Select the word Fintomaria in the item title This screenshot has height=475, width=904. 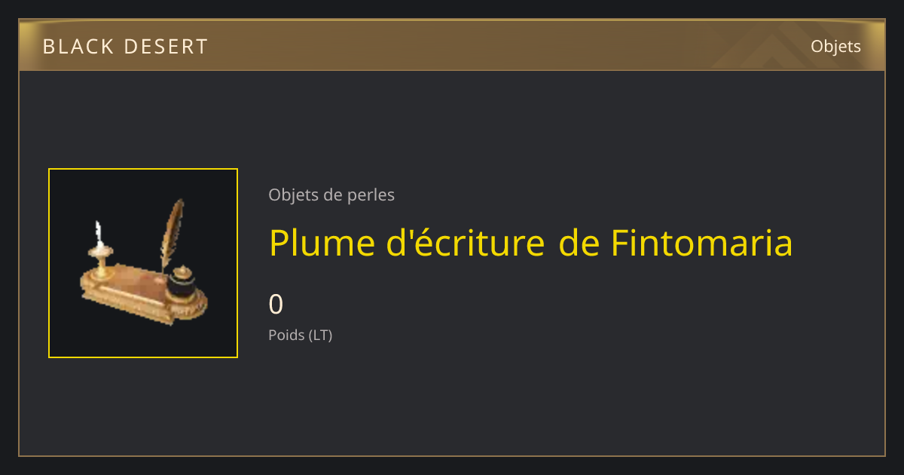701,243
